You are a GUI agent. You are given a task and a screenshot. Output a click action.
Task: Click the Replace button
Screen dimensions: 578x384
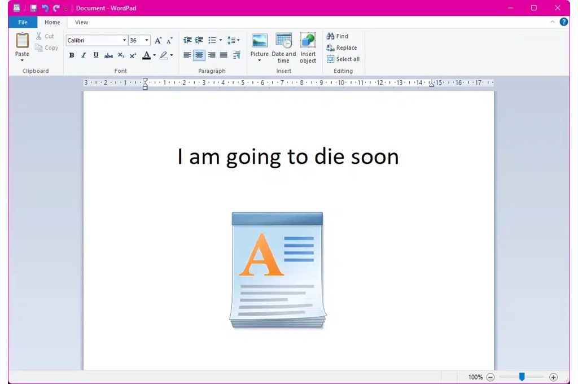(x=341, y=47)
